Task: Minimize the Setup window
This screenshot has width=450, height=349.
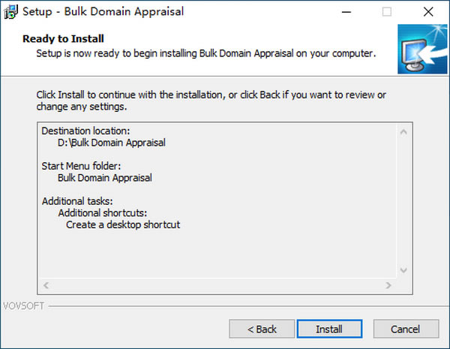Action: coord(346,12)
